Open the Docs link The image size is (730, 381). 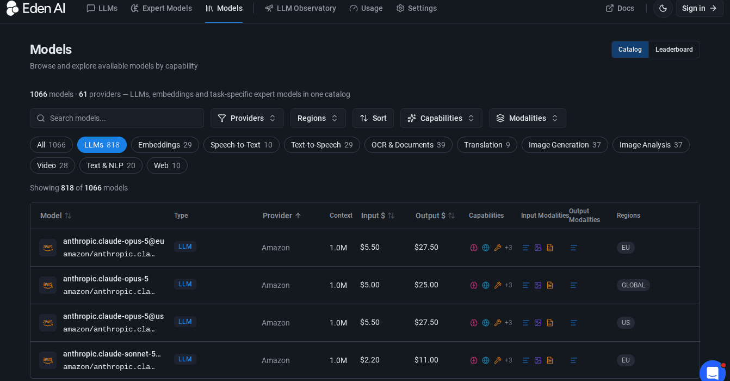tap(620, 8)
